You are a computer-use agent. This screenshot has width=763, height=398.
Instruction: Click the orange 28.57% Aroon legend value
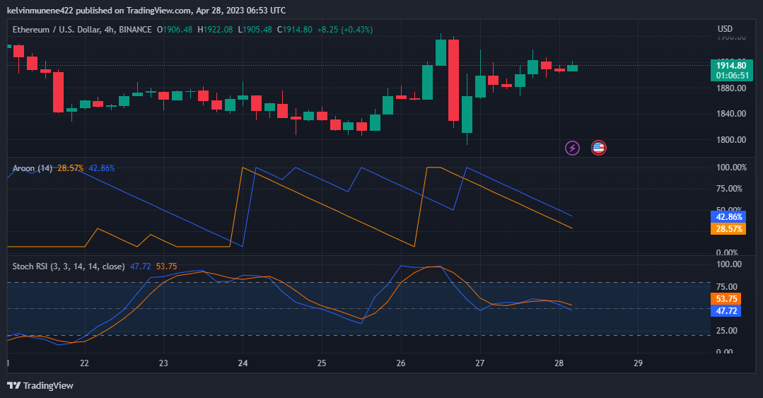pos(71,168)
